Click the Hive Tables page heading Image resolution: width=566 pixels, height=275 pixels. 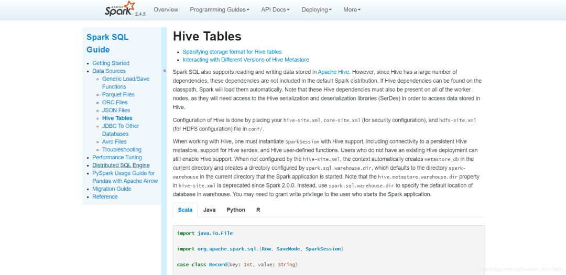[x=207, y=36]
